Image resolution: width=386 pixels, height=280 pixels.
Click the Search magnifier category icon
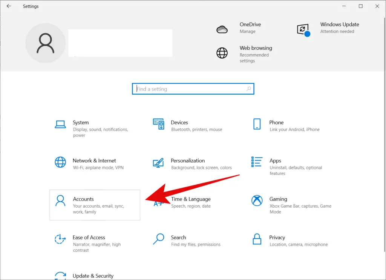coord(159,239)
